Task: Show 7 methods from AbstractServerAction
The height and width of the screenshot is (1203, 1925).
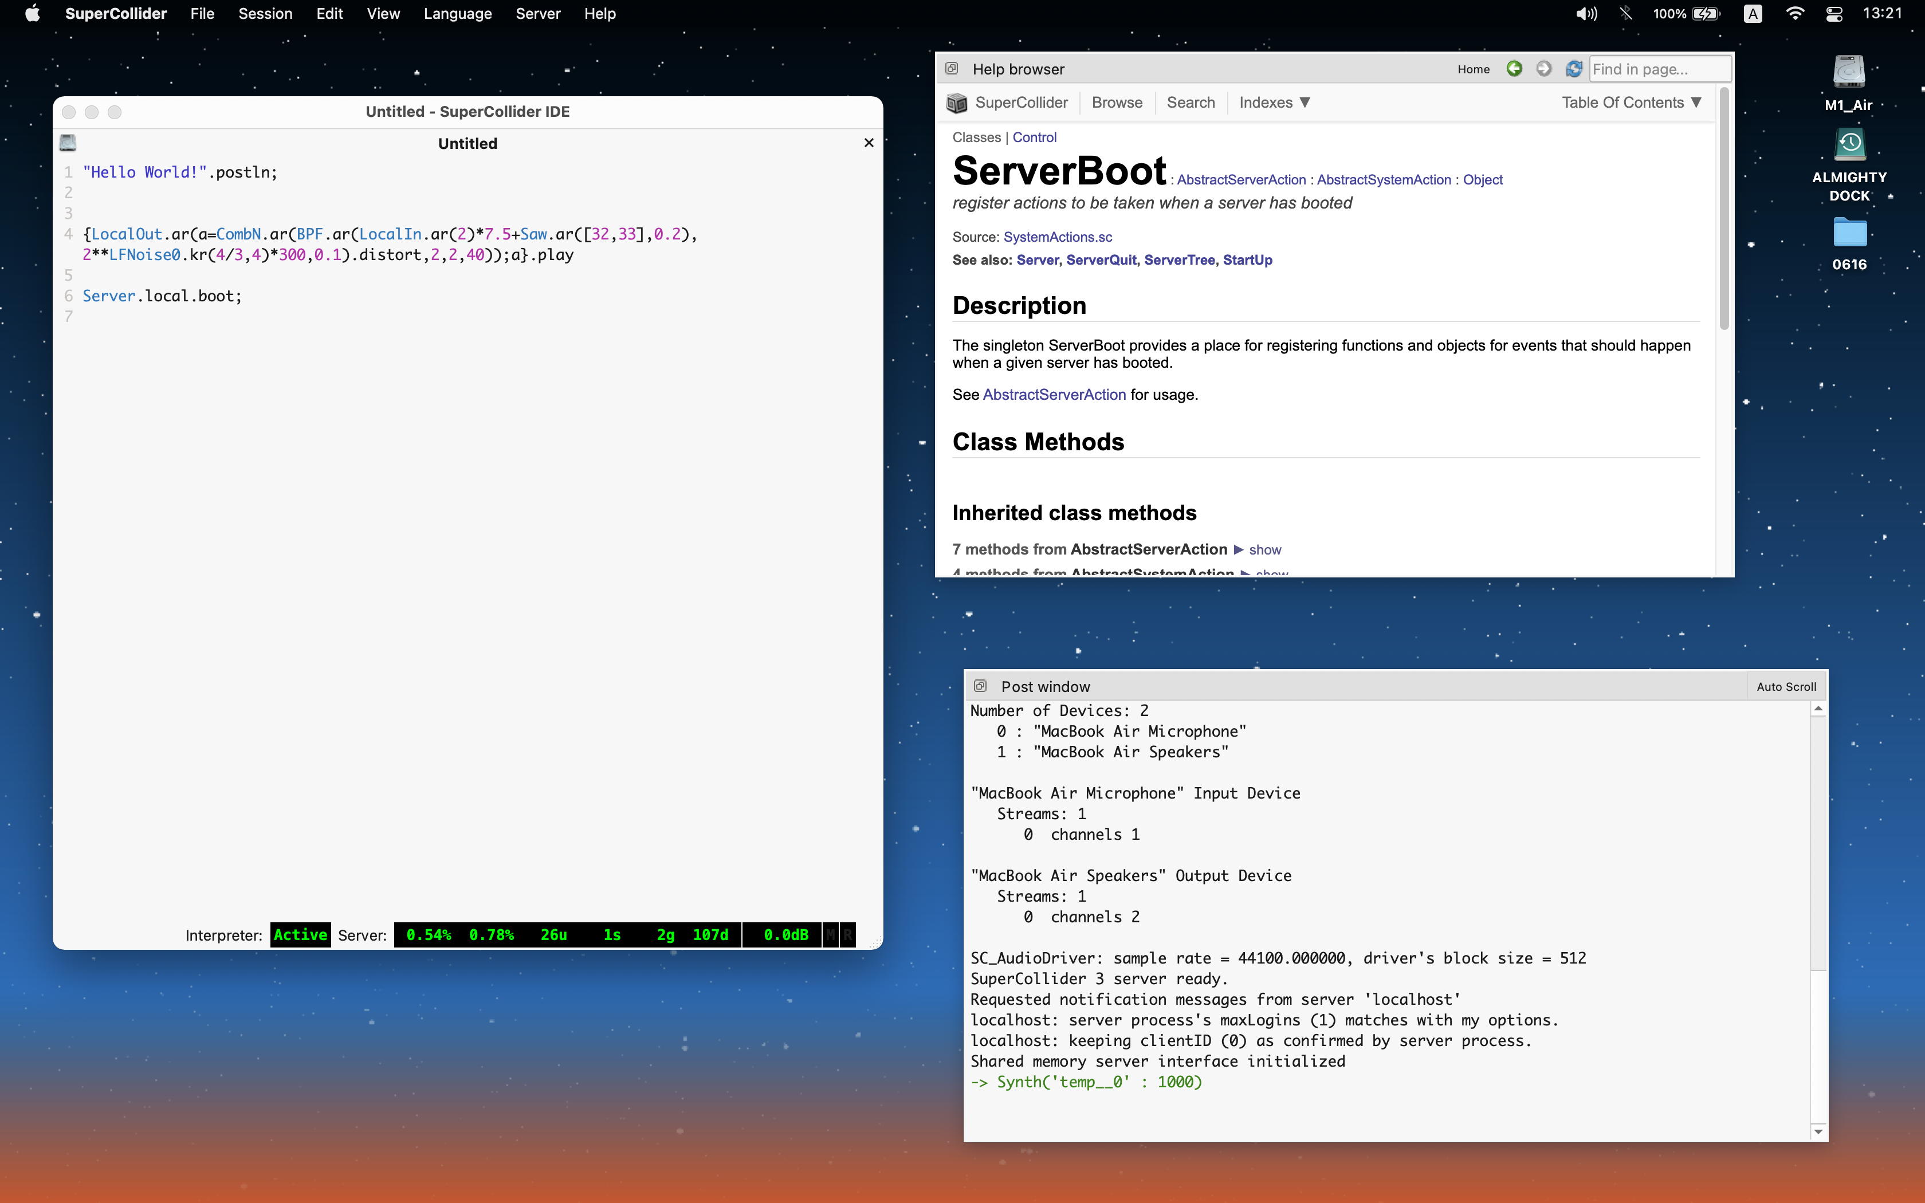Action: coord(1264,550)
